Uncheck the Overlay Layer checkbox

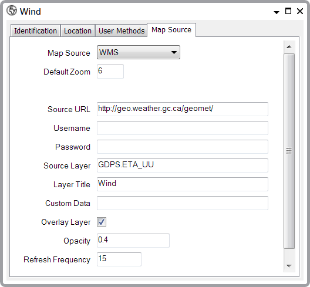point(102,222)
